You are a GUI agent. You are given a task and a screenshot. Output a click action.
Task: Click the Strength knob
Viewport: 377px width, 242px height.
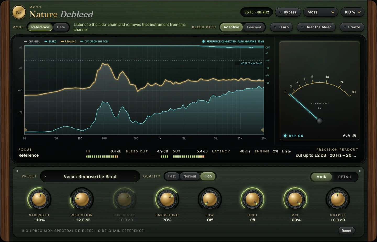[39, 199]
